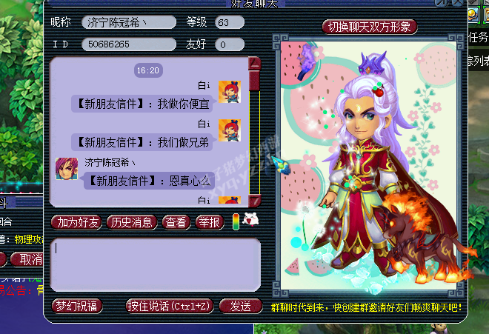
Task: Click the gold coin icon at top right
Action: 473,14
